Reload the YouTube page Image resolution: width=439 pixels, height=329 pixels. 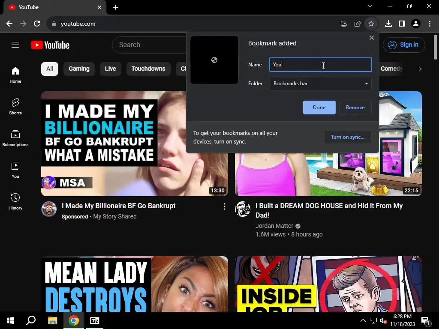click(x=37, y=24)
